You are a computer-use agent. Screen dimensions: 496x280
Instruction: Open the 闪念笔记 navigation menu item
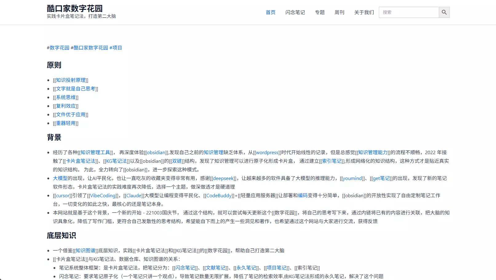tap(295, 12)
